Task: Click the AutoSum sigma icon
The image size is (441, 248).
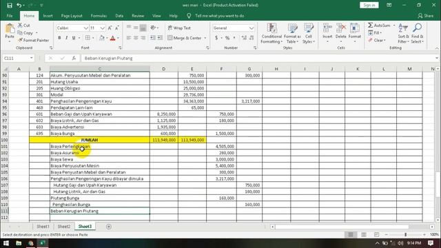Action: tap(371, 25)
